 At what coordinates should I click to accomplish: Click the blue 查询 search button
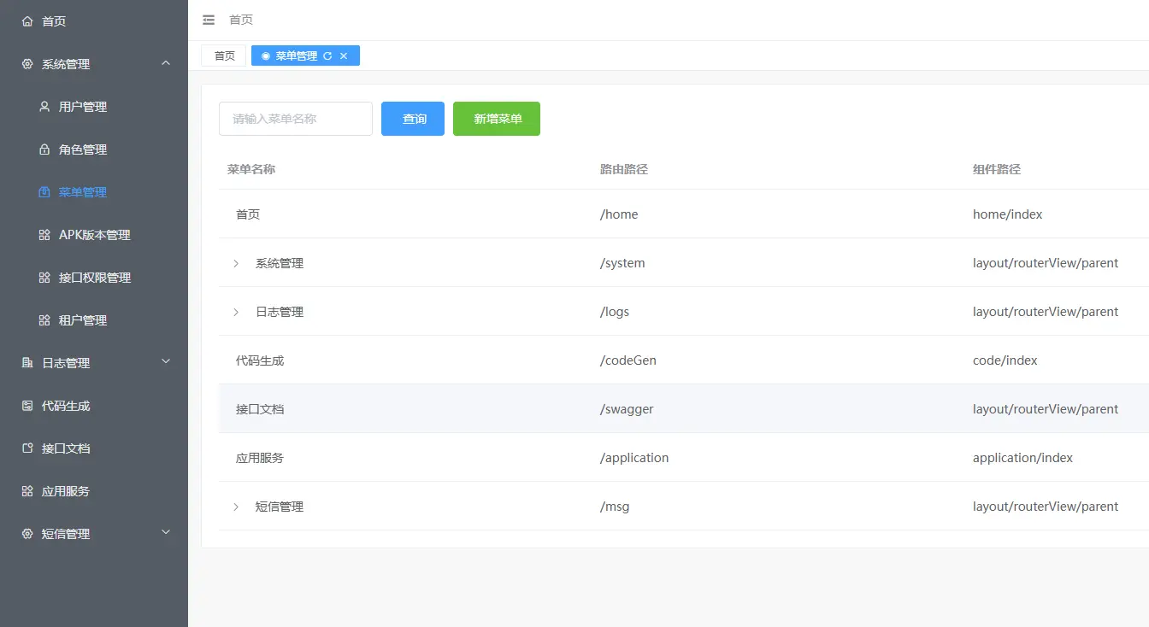tap(412, 119)
